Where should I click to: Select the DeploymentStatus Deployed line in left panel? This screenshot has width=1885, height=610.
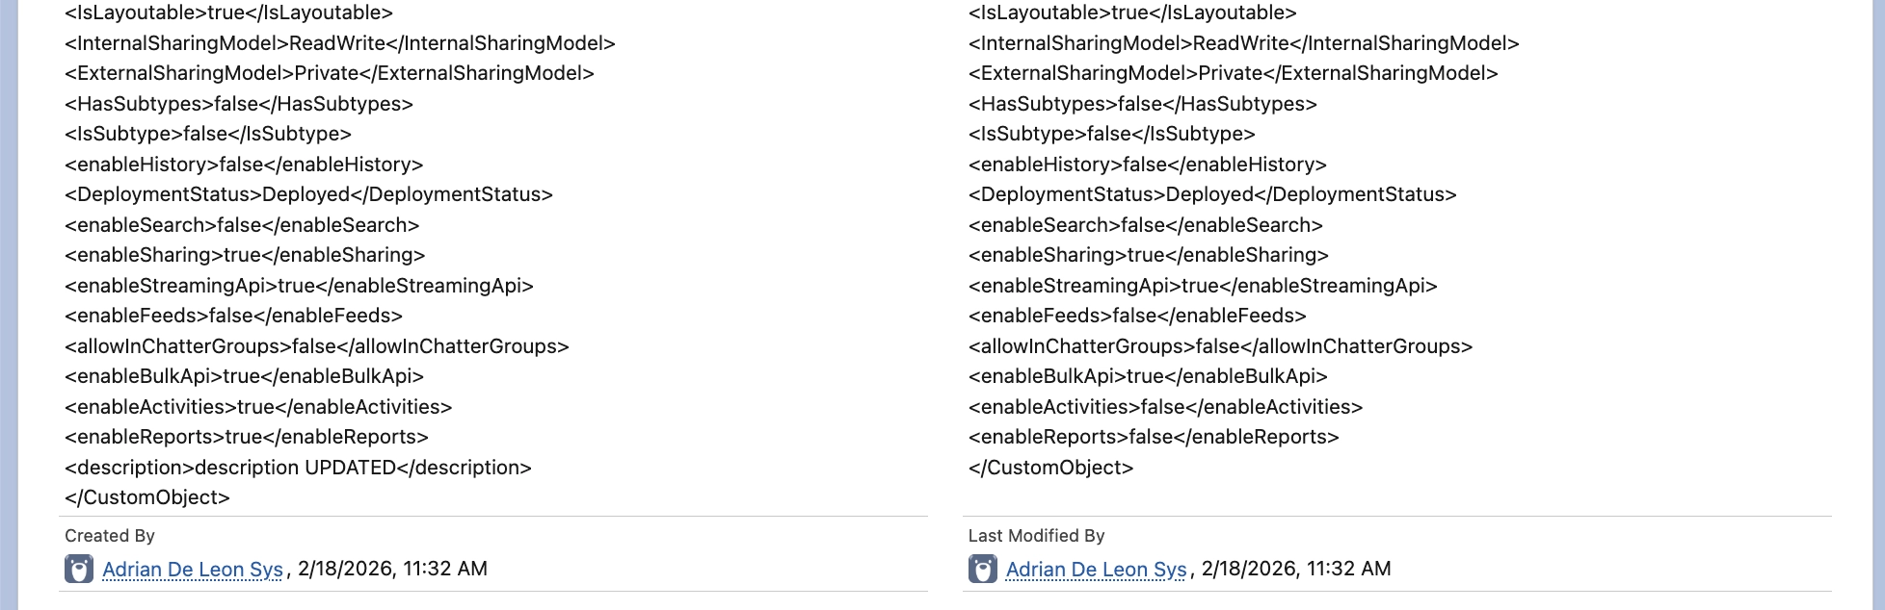[x=308, y=193]
